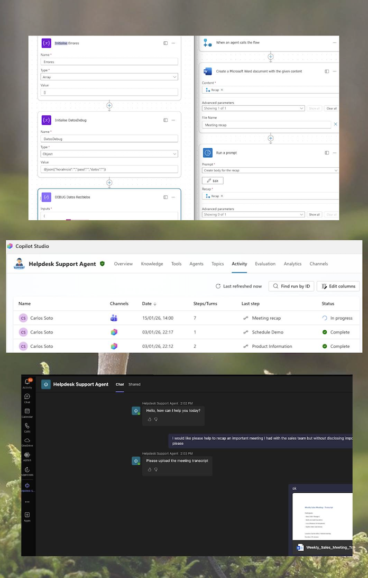
Task: Switch to the Analytics tab in Copilot Studio
Action: pyautogui.click(x=292, y=264)
